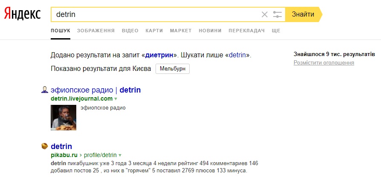Go to the Карти tab

click(x=154, y=31)
